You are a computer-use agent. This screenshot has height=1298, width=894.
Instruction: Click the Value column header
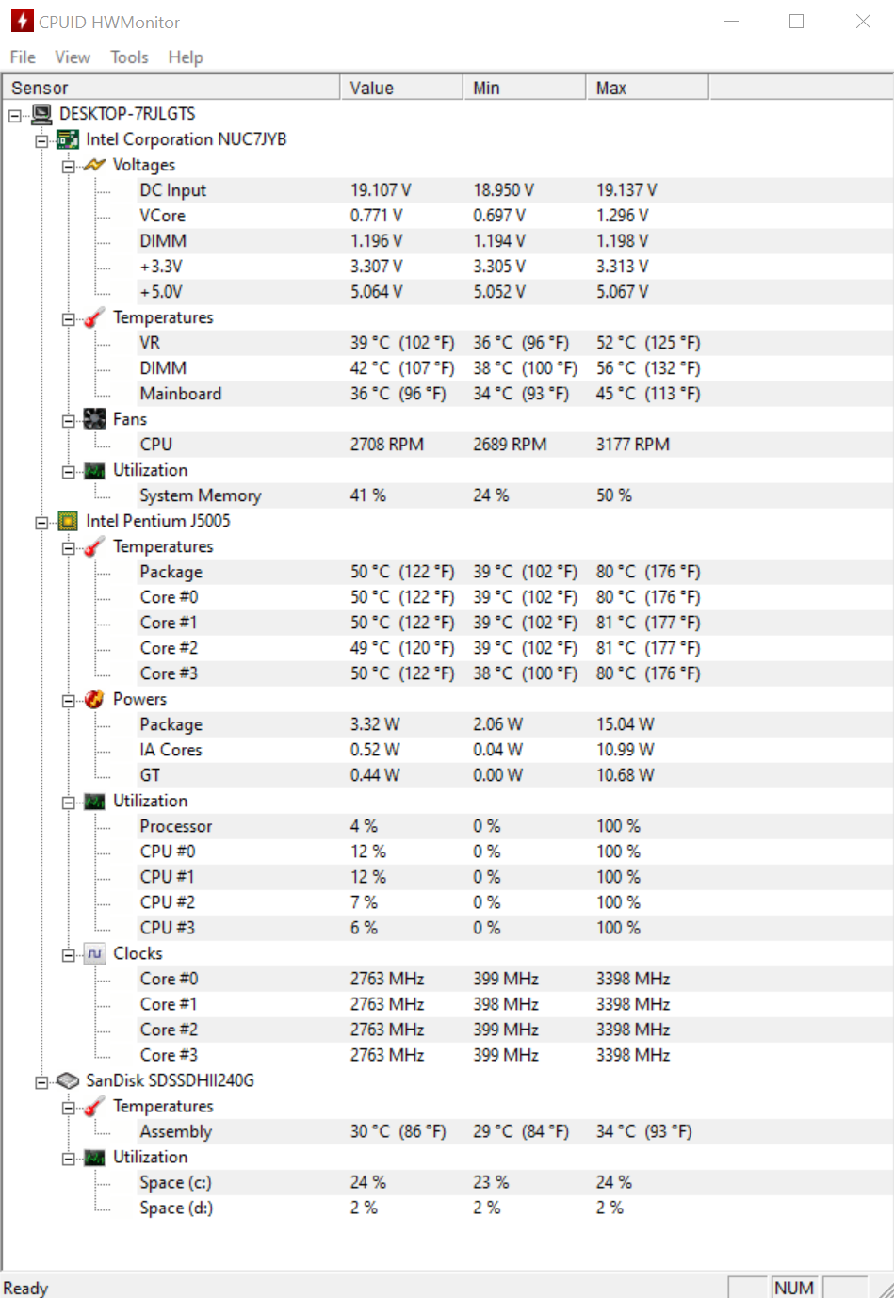pyautogui.click(x=401, y=88)
